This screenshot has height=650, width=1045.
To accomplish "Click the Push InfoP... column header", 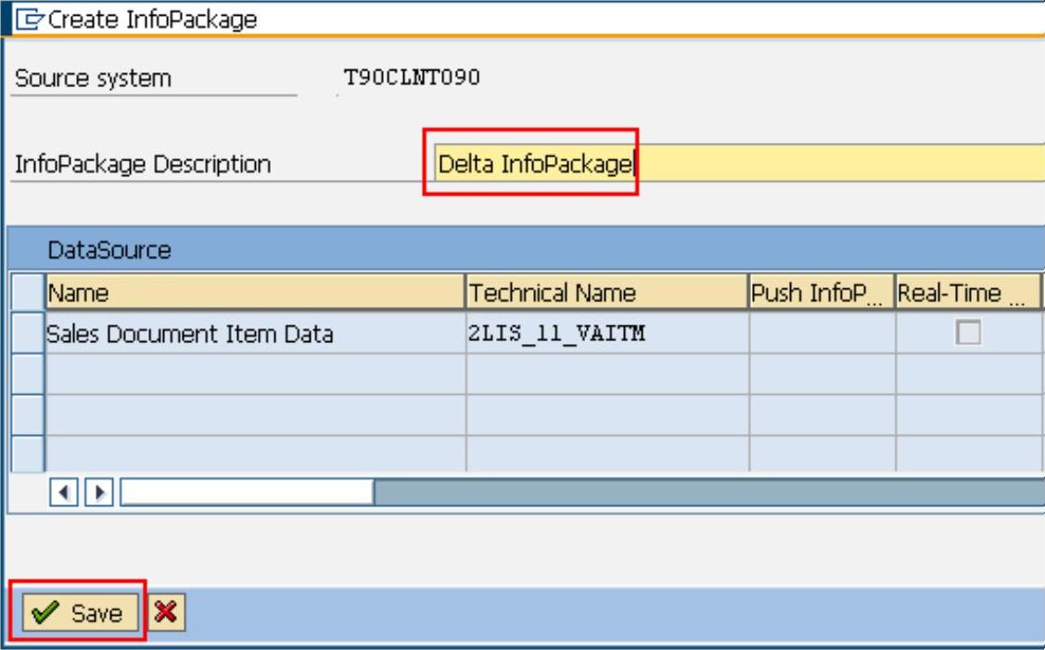I will (x=821, y=293).
